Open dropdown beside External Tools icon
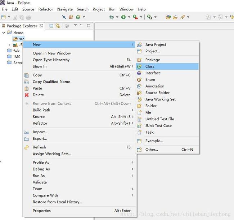 point(156,17)
